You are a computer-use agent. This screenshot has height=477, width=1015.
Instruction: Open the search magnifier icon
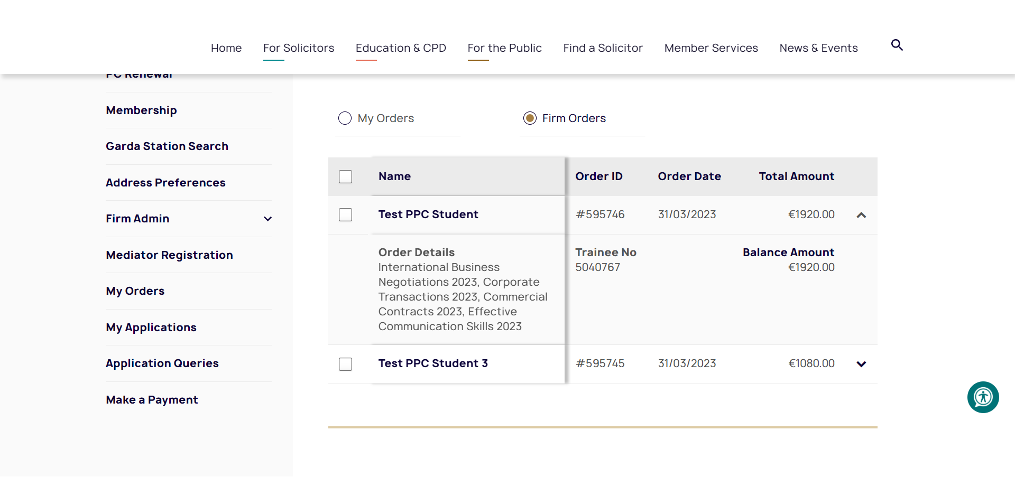coord(897,45)
